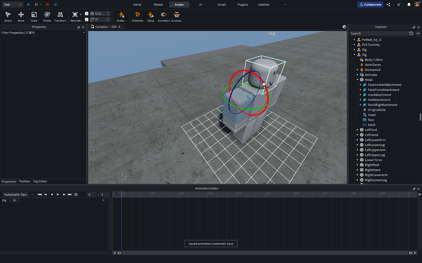The height and width of the screenshot is (263, 422).
Task: Pop out the Properties panel
Action: [x=79, y=27]
